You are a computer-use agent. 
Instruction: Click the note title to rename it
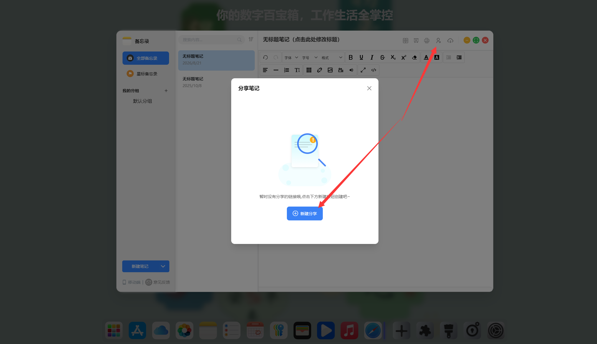click(x=301, y=39)
